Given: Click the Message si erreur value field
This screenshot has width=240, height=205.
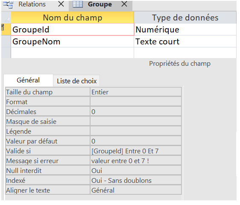Looking at the screenshot, I should 136,161.
